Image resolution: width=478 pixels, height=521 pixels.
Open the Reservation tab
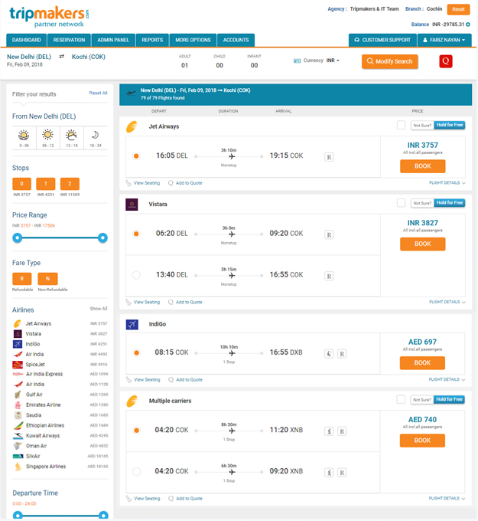point(69,40)
